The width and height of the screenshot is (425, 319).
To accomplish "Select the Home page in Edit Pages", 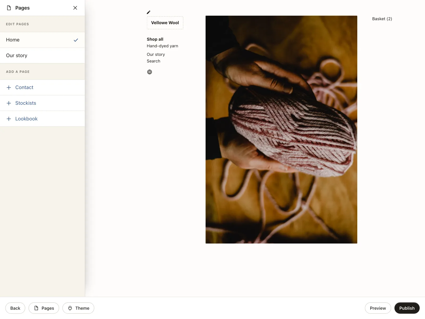I will 42,40.
